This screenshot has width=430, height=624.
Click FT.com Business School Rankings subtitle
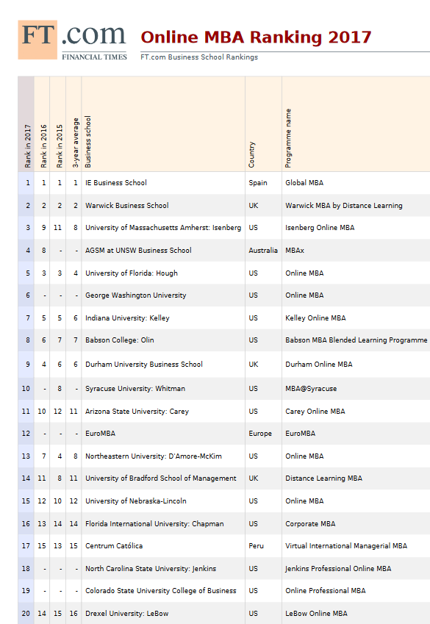point(199,57)
